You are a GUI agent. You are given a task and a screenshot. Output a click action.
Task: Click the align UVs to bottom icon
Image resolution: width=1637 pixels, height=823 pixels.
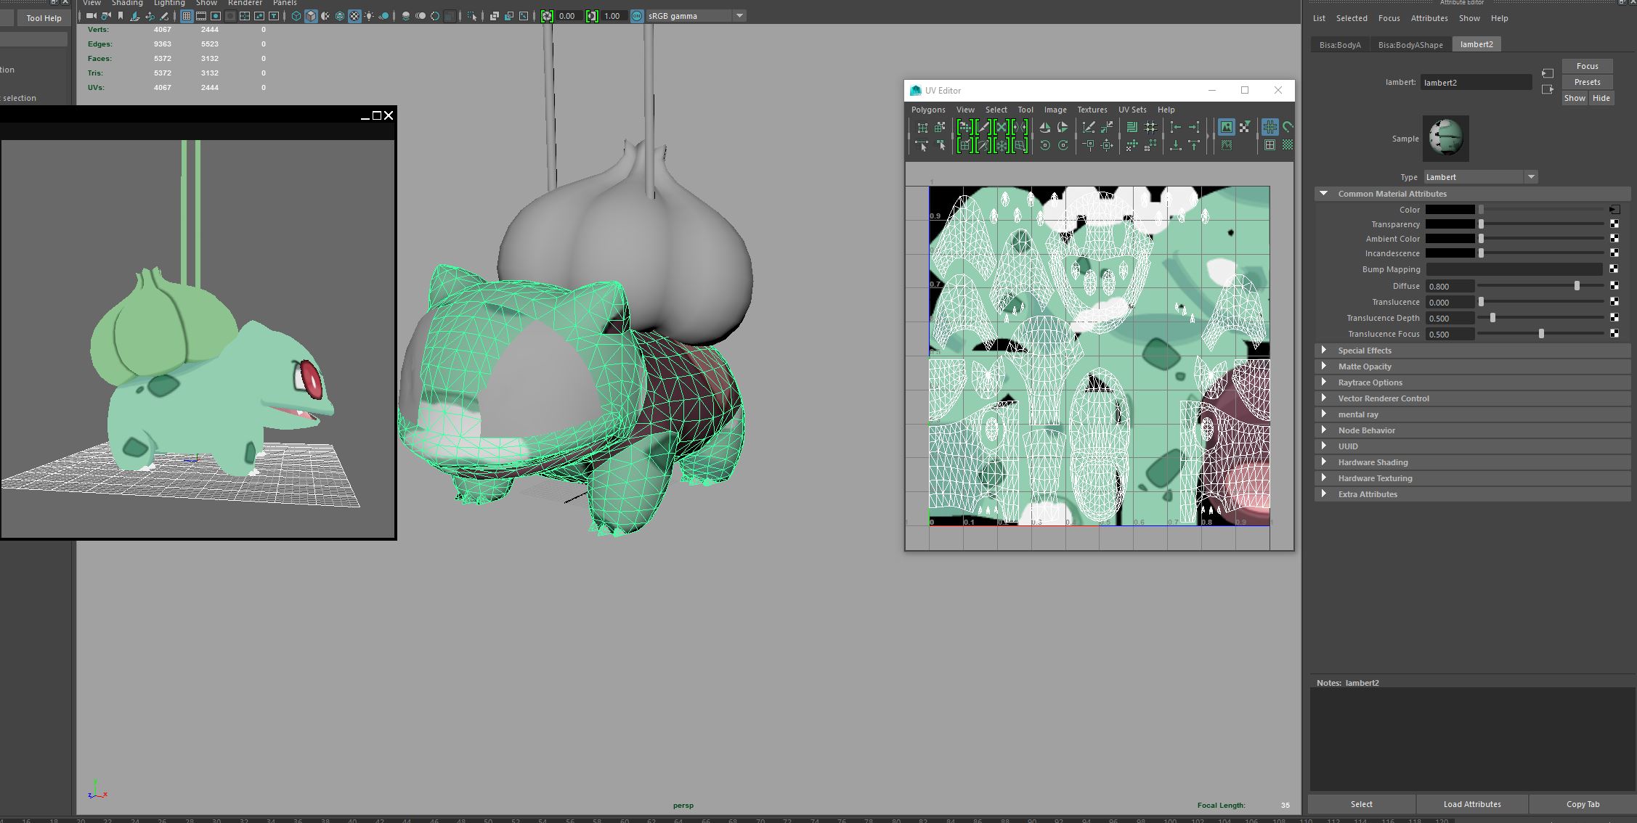[x=1176, y=145]
